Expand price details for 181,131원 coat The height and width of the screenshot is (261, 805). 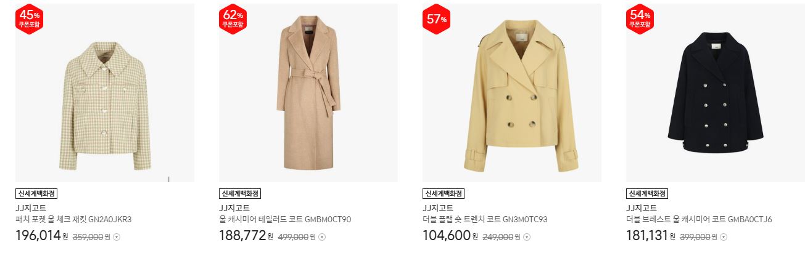[724, 237]
